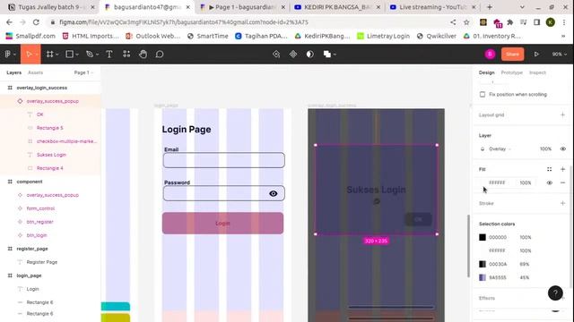
Task: Click the Create component icon
Action: 293,54
